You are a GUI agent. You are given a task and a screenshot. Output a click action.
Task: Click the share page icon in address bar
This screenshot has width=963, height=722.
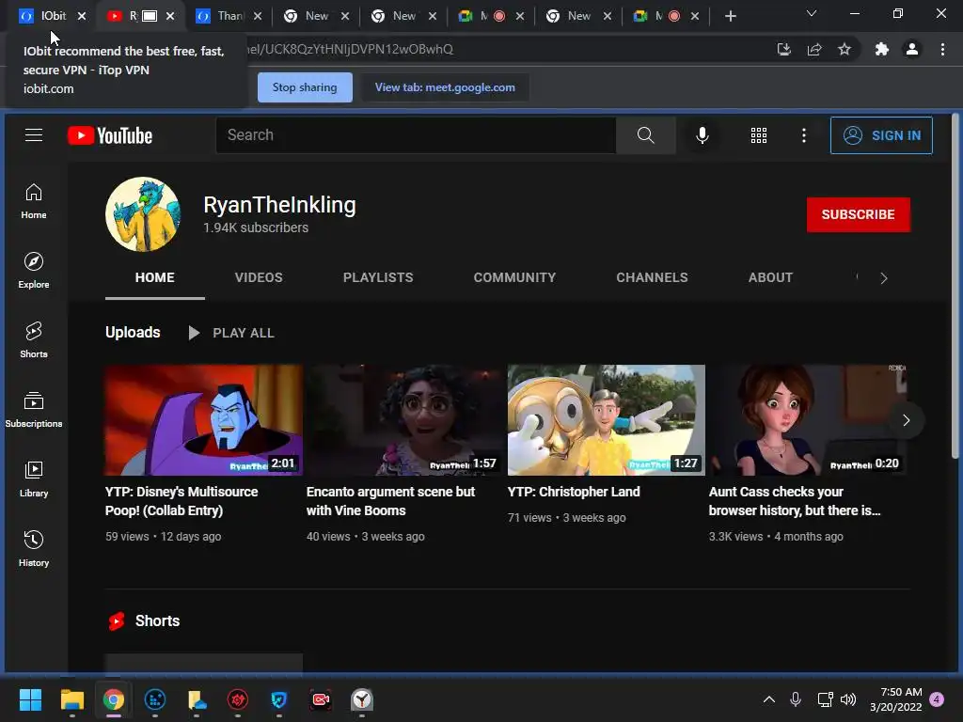(x=814, y=49)
